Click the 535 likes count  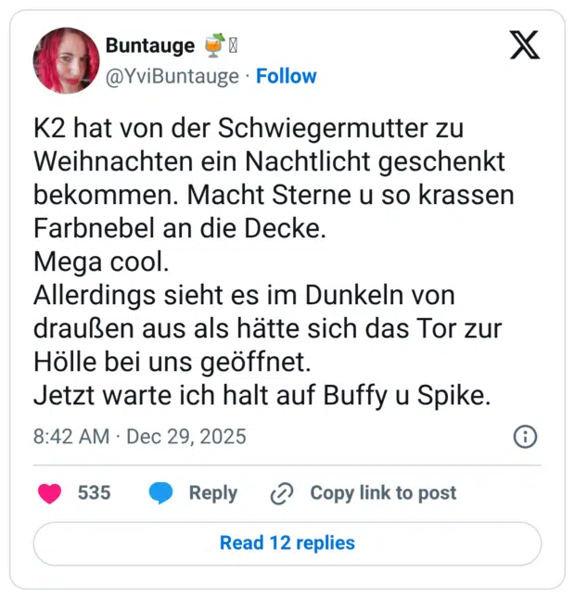[94, 493]
